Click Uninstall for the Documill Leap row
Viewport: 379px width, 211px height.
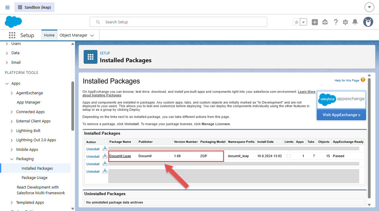tap(93, 157)
